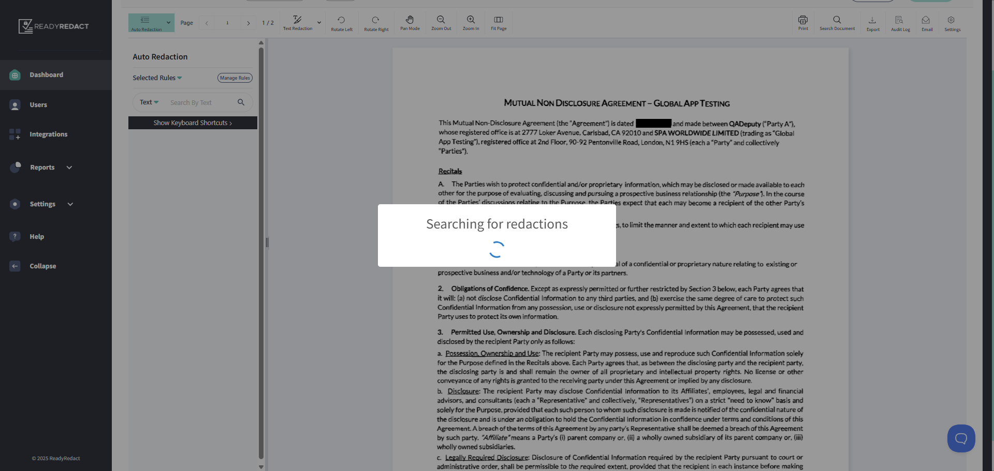Expand the Selected Rules dropdown
994x471 pixels.
157,78
